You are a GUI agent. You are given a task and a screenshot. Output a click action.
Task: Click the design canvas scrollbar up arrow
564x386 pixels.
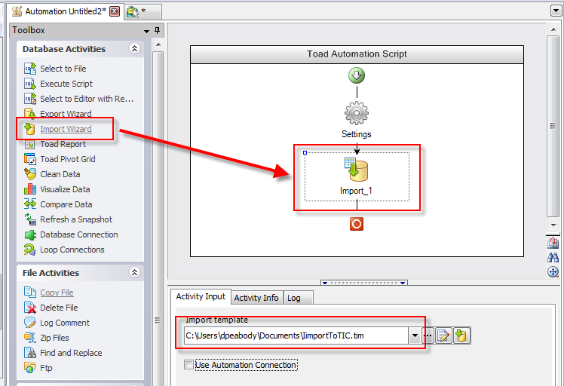click(x=553, y=29)
